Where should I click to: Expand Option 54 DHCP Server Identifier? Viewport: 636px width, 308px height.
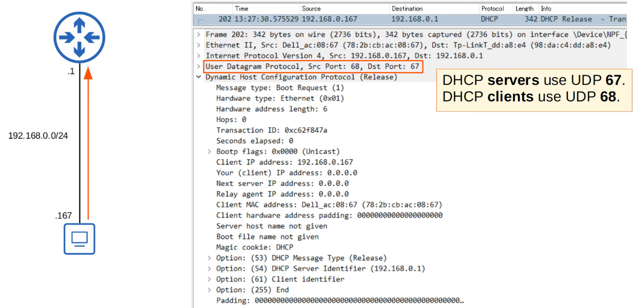coord(209,269)
